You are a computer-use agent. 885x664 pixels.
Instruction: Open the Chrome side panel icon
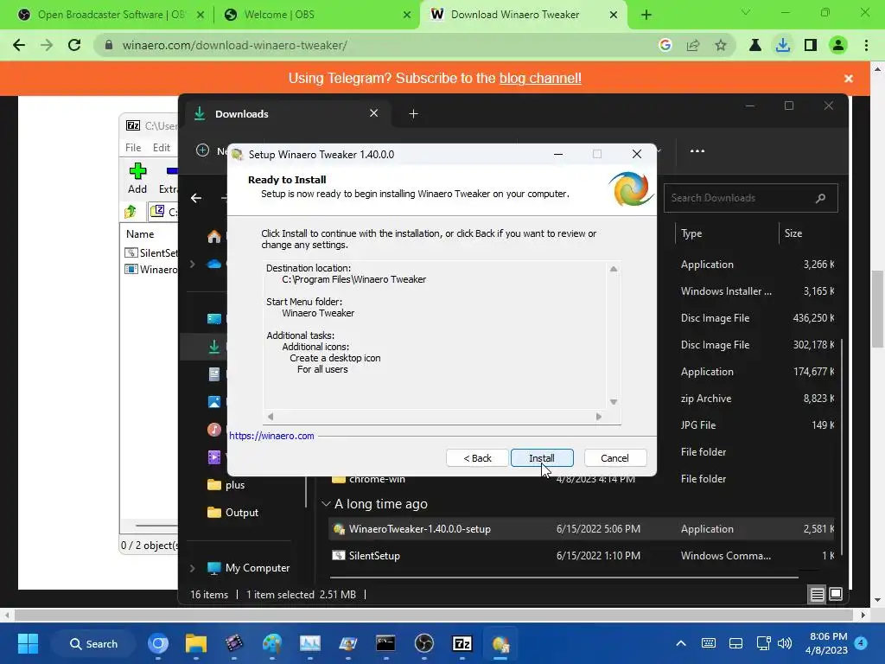click(811, 45)
